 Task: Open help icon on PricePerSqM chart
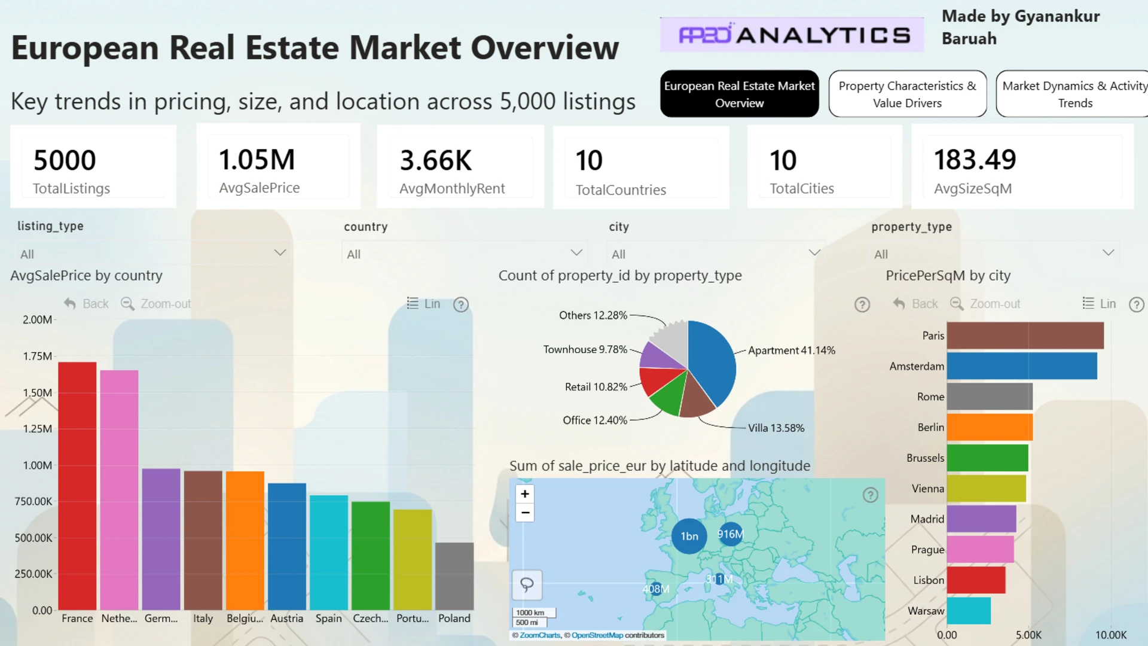(x=1136, y=304)
